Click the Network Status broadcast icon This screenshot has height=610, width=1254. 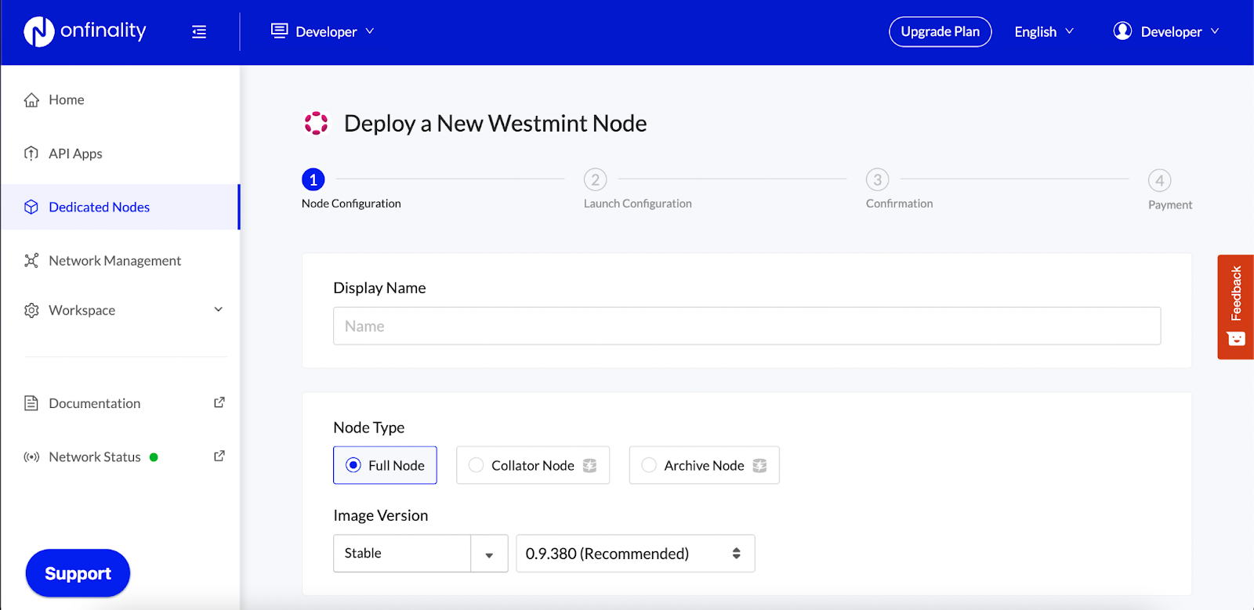(x=31, y=457)
